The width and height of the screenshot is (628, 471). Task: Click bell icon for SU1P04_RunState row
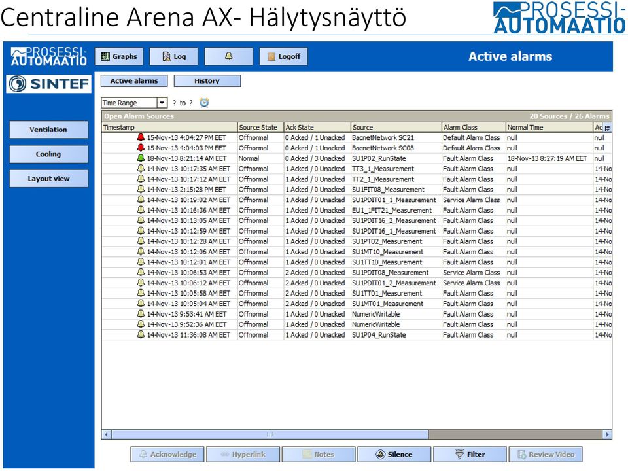pos(141,335)
